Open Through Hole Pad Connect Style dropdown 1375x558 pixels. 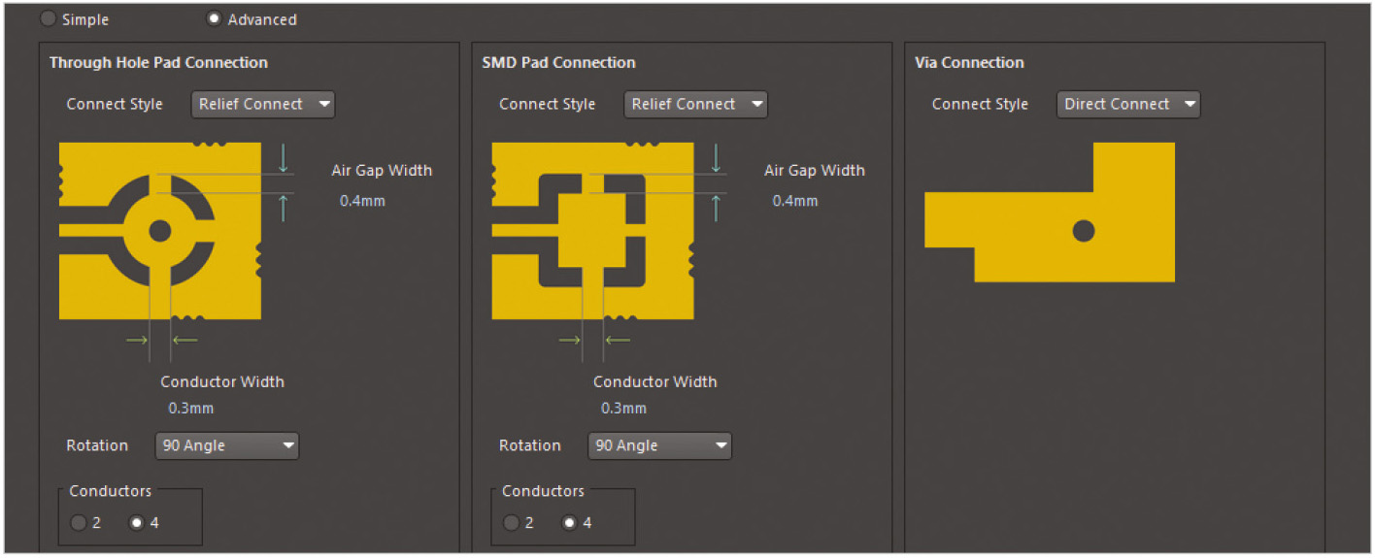263,104
